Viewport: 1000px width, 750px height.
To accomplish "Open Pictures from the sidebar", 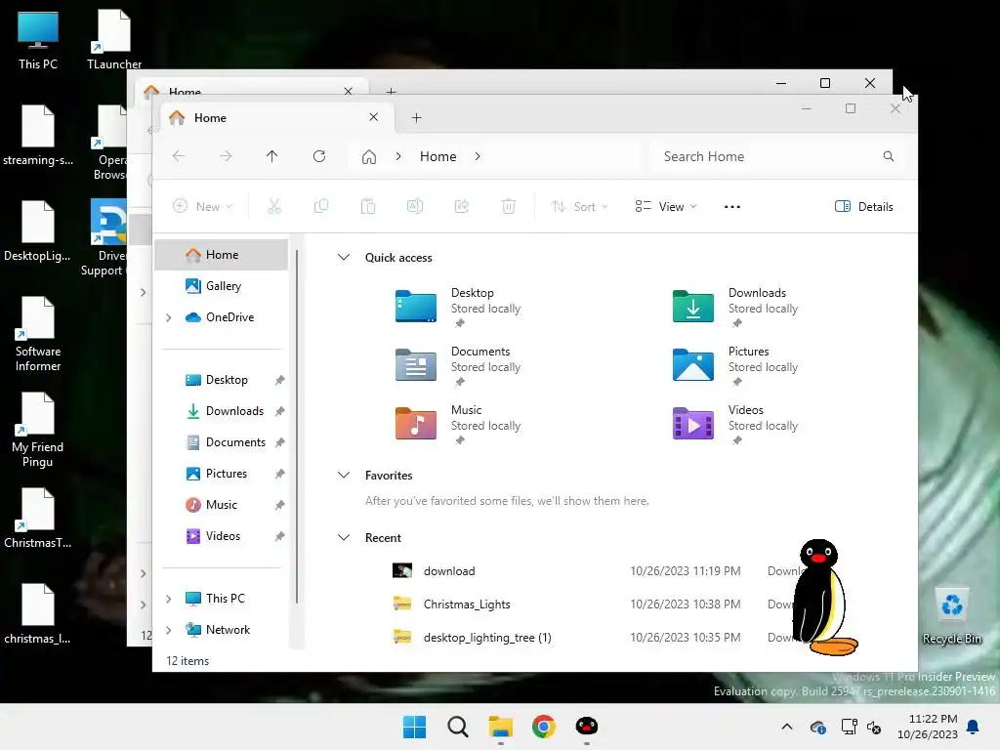I will (222, 474).
